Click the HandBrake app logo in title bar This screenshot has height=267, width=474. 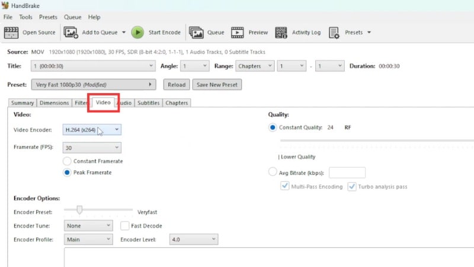(x=5, y=5)
